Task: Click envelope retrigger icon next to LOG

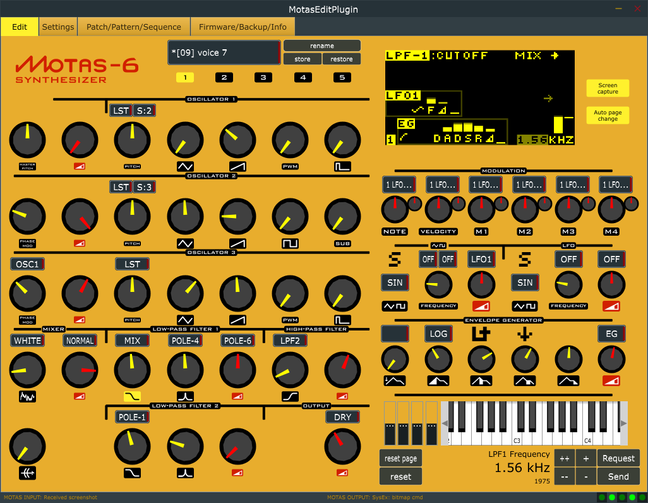Action: 481,334
